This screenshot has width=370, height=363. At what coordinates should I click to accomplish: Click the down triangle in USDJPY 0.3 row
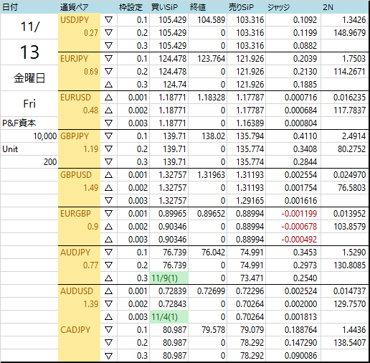[108, 46]
